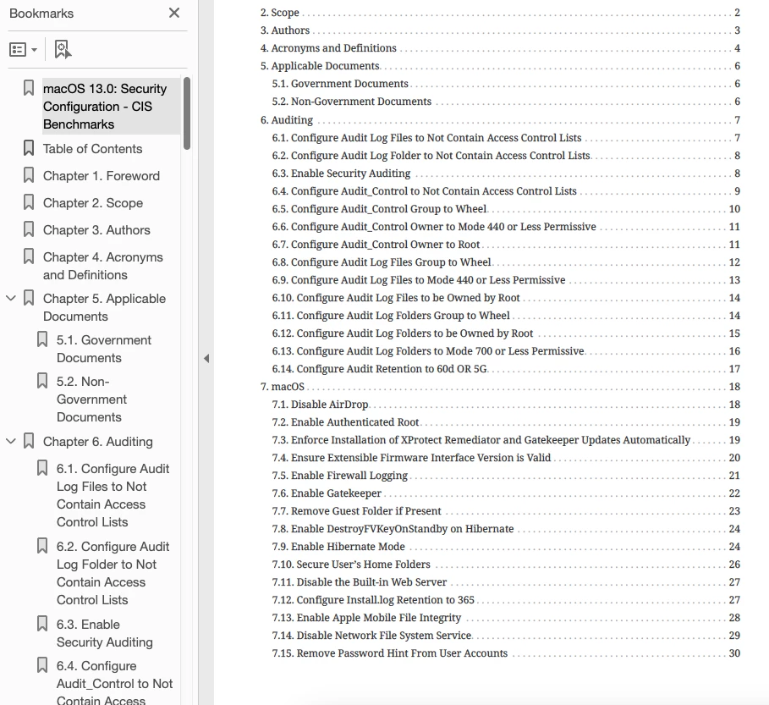This screenshot has width=769, height=705.
Task: Select 5.1. Government Documents bookmark
Action: click(x=104, y=349)
